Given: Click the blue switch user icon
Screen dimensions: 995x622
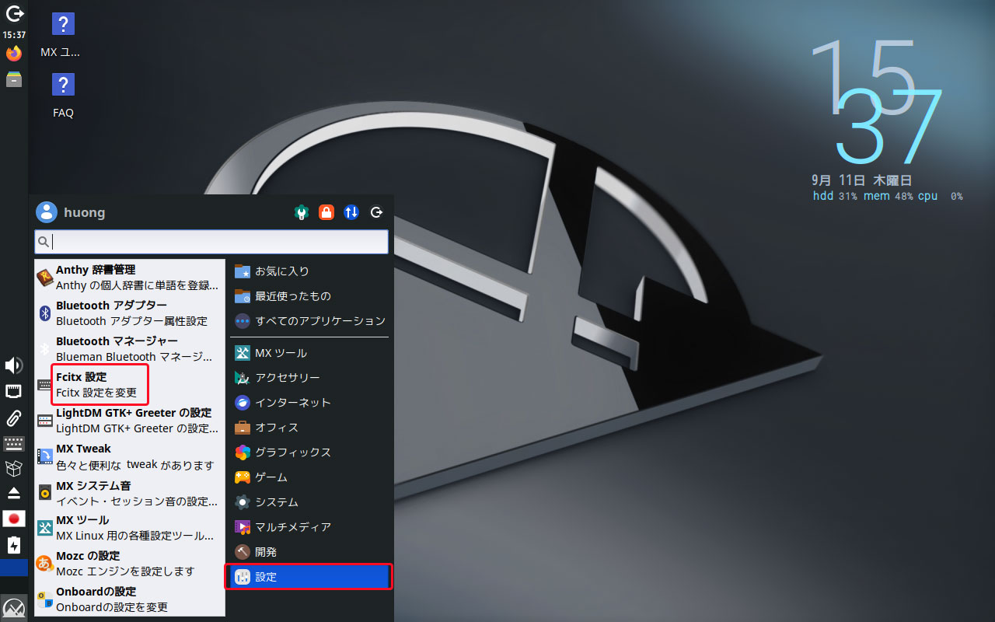Looking at the screenshot, I should (x=351, y=212).
